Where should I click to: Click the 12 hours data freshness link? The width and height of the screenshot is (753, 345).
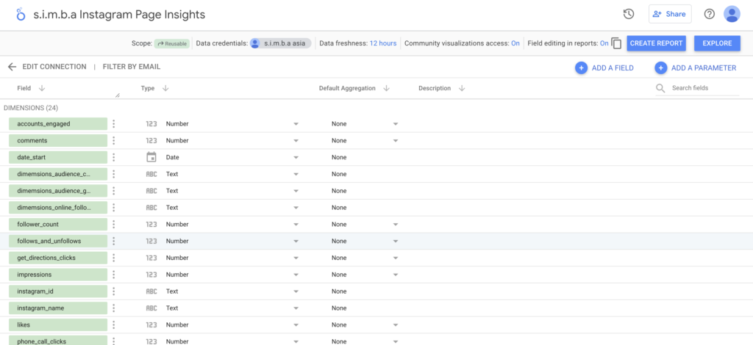click(x=382, y=43)
